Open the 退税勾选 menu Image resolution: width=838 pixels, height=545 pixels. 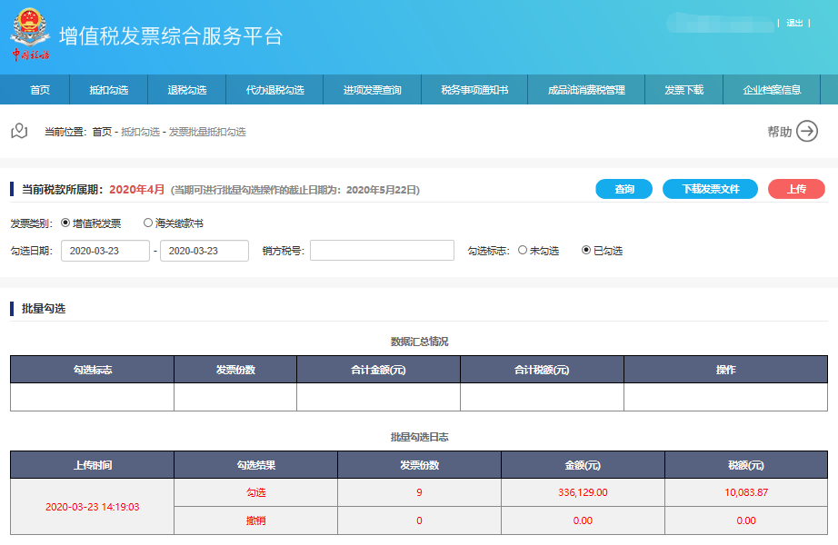pos(187,90)
